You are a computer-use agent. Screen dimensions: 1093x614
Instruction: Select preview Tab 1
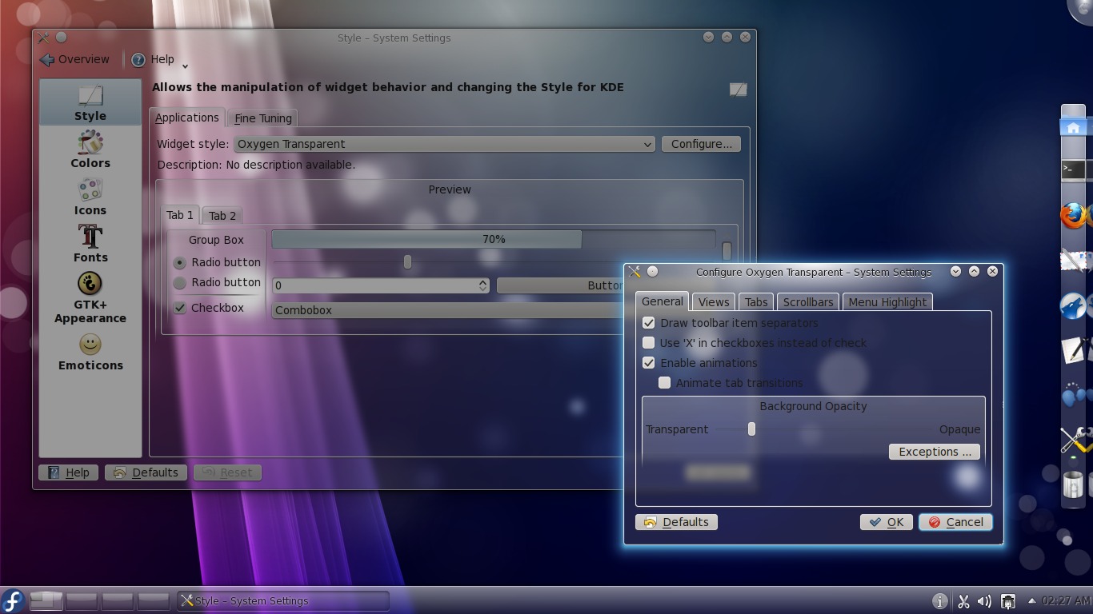pos(180,215)
